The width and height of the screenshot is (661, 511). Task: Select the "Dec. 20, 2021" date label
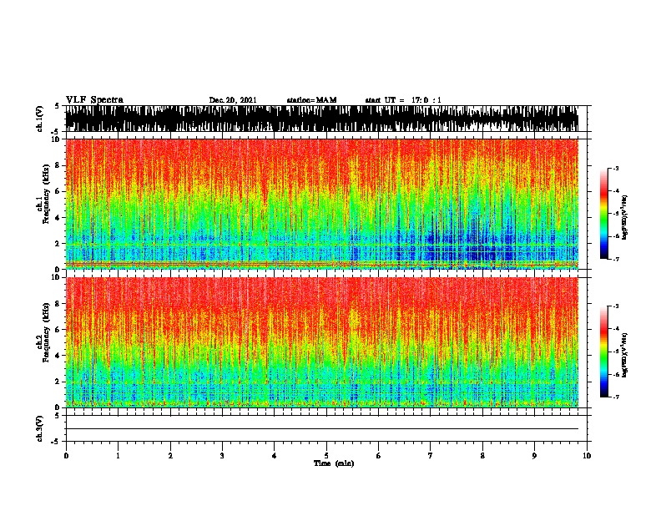233,100
